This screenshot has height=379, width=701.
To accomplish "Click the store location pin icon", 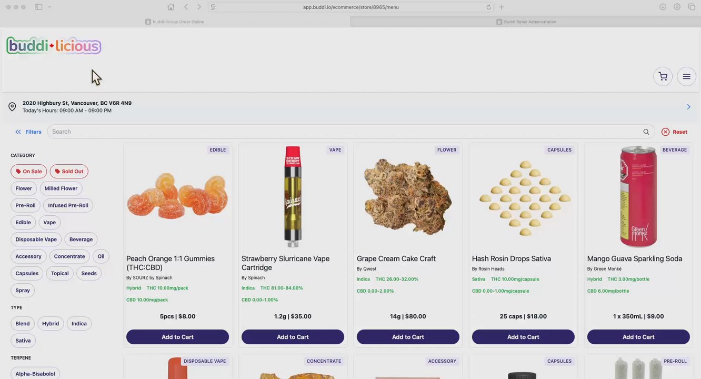I will [x=12, y=107].
